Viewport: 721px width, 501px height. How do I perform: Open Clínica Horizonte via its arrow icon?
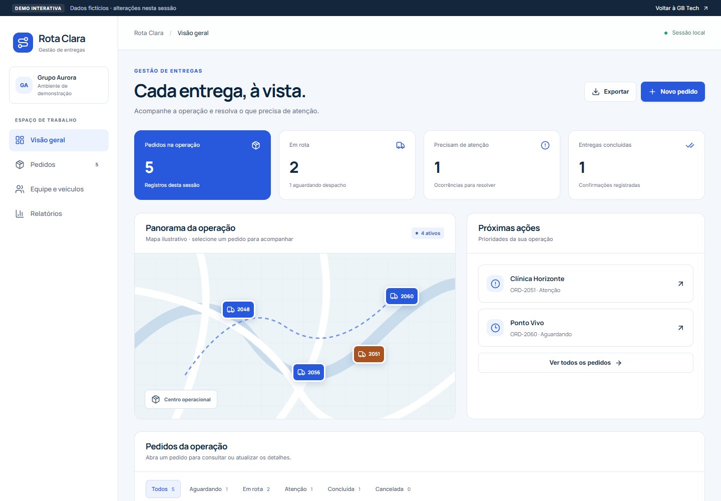click(x=680, y=284)
